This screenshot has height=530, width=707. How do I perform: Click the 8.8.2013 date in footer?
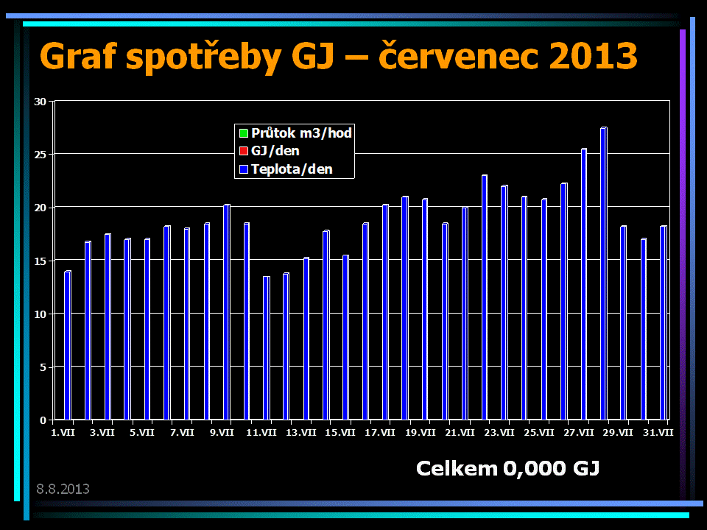pyautogui.click(x=63, y=488)
